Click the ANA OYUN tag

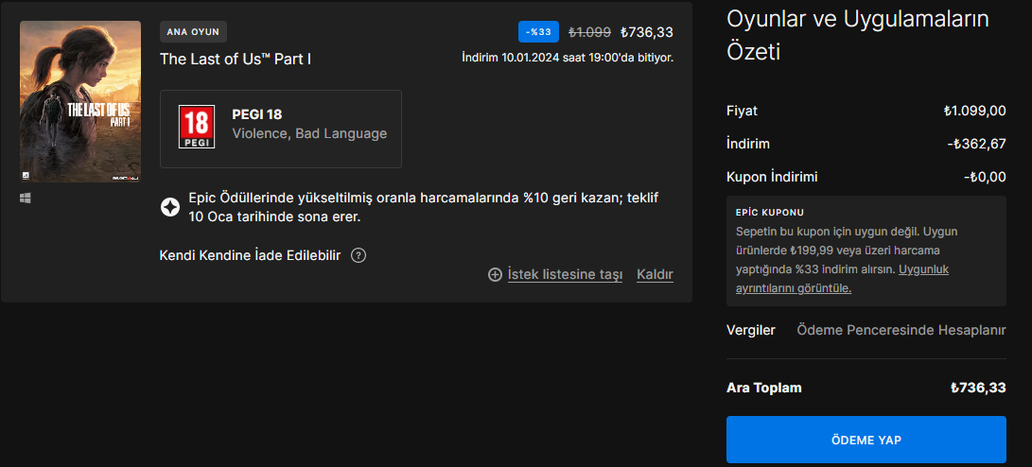coord(194,31)
